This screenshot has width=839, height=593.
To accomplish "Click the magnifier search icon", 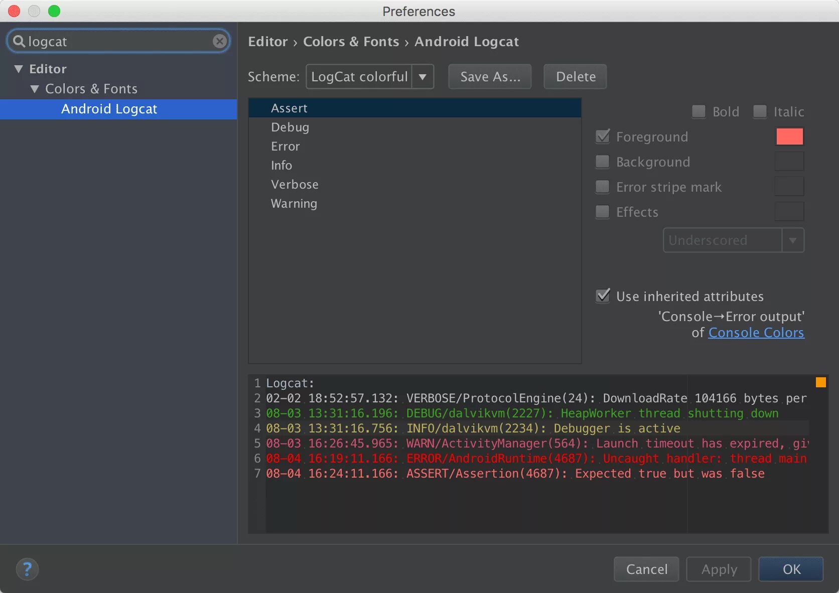I will (x=19, y=41).
